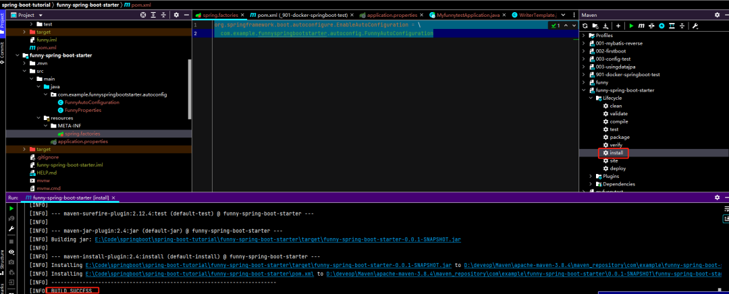Rerun the build in Run panel
The width and height of the screenshot is (729, 294).
(x=11, y=209)
